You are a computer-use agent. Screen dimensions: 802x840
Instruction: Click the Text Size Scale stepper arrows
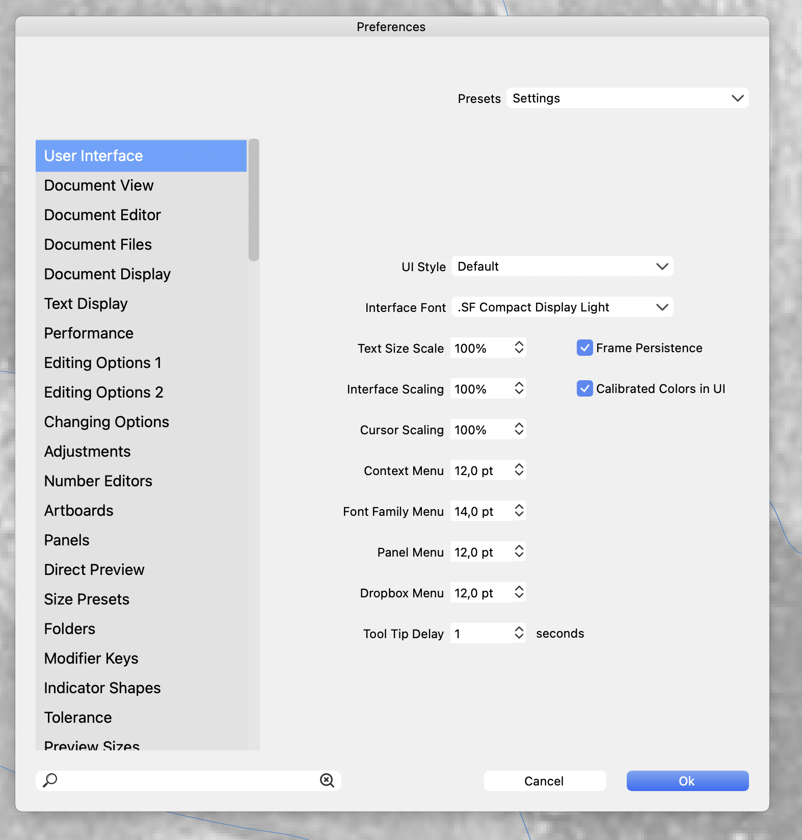point(519,348)
